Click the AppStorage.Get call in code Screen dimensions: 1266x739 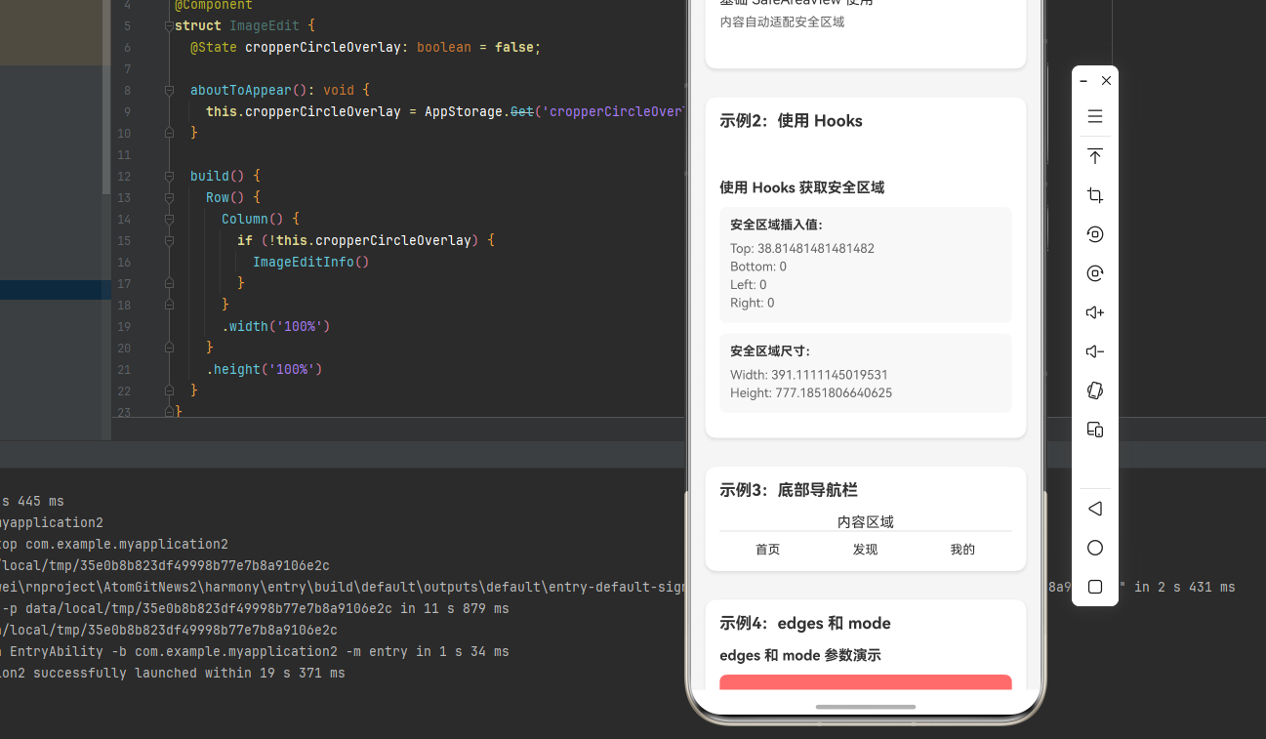click(478, 111)
